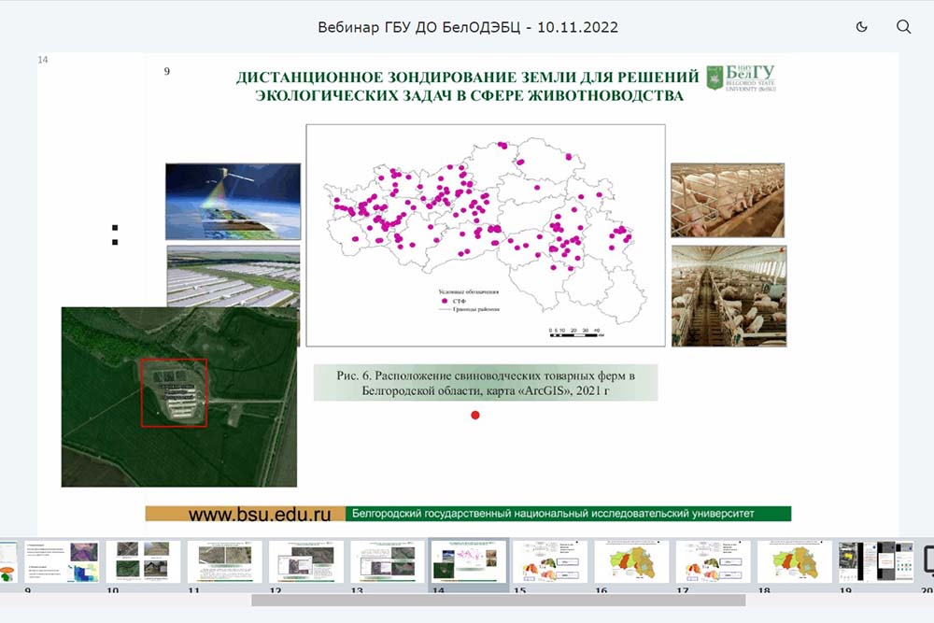Viewport: 934px width, 623px height.
Task: Select slide 10 thumbnail in the filmstrip
Action: click(x=143, y=562)
